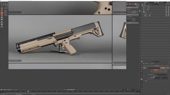Viewport: 170px width, 95px height.
Task: Open the orange Object properties tab
Action: click(142, 77)
